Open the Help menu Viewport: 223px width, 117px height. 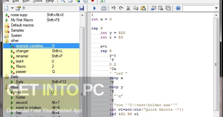(50, 1)
